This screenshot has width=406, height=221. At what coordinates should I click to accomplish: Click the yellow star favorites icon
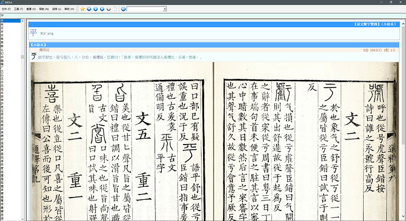point(82,9)
